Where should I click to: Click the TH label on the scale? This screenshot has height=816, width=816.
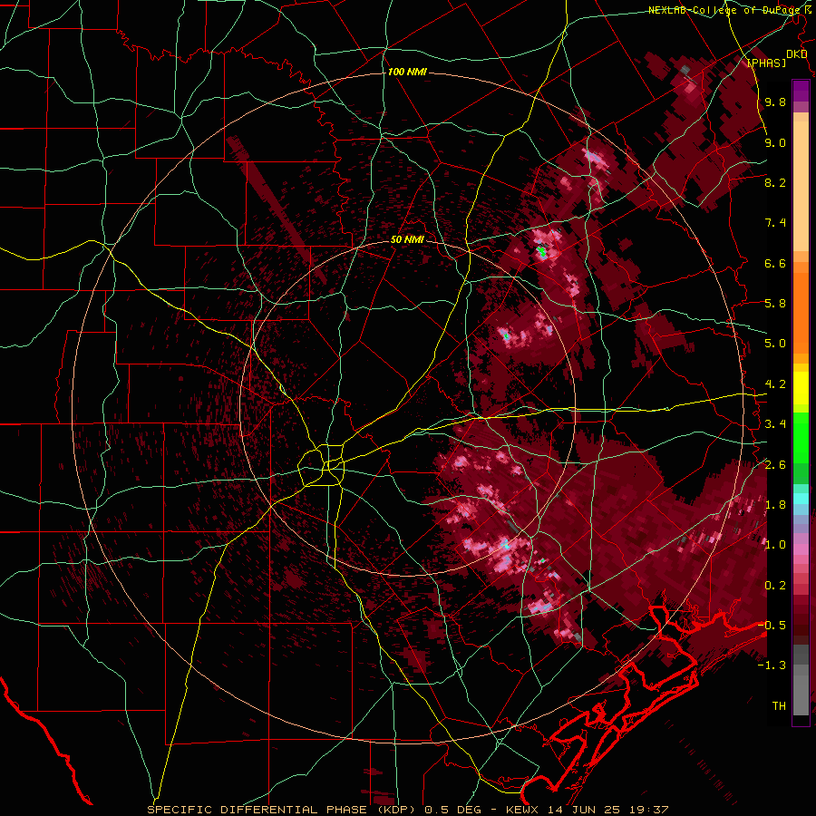(x=779, y=706)
